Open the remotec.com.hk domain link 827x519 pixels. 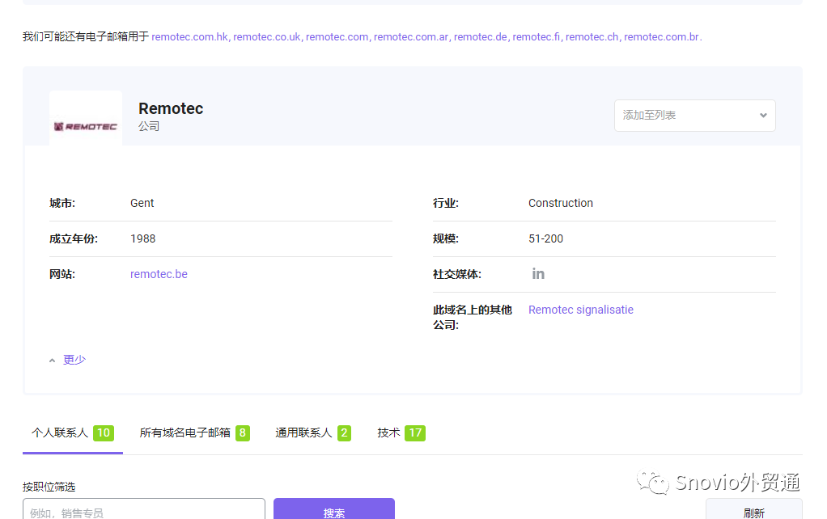click(189, 37)
